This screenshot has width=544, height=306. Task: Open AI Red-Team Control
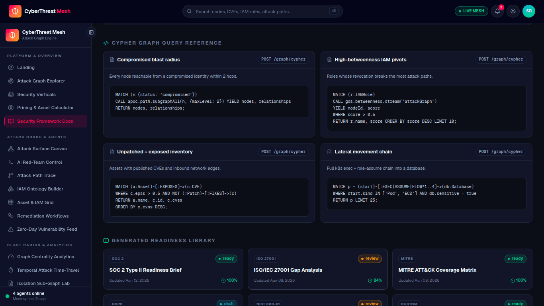pos(46,162)
